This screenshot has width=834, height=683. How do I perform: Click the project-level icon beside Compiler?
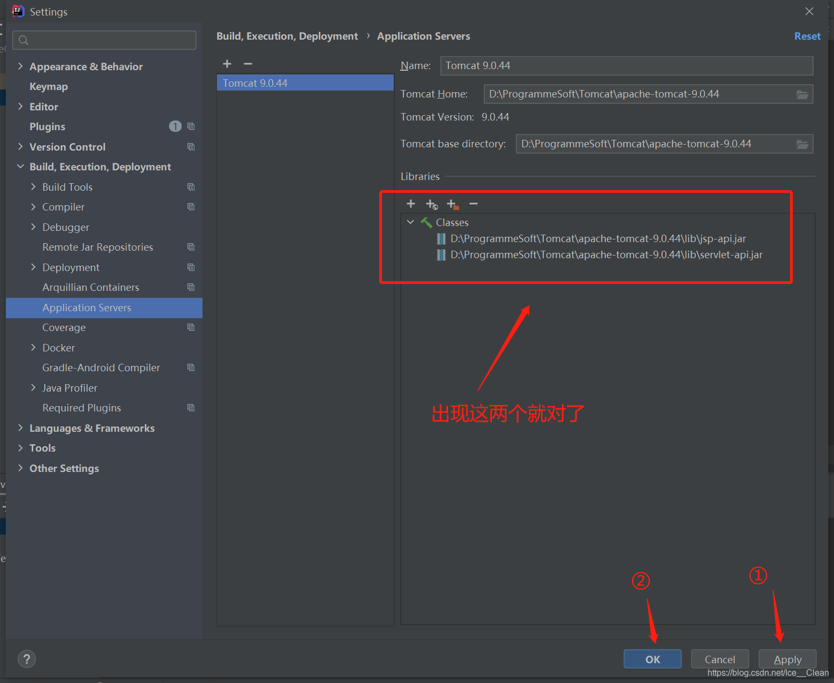(x=191, y=207)
